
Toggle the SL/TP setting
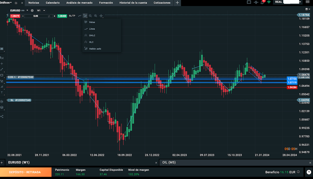coord(72,16)
